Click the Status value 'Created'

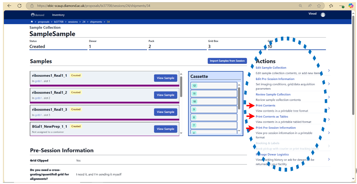click(37, 46)
